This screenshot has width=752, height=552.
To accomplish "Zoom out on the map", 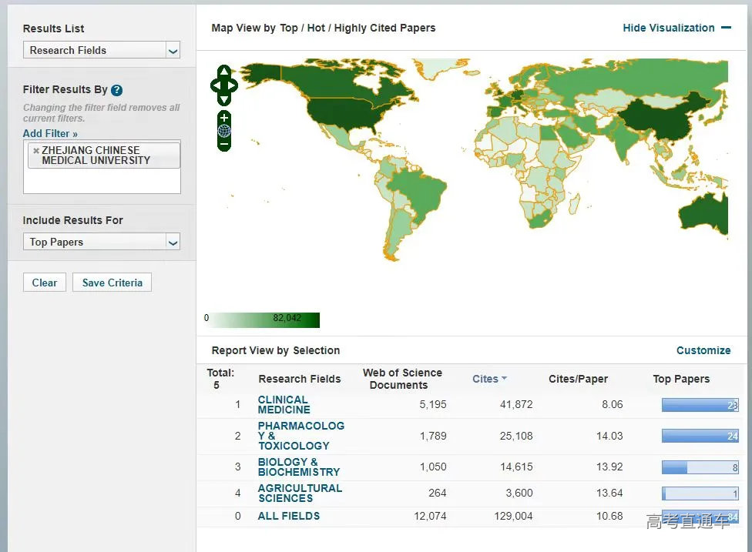I will (224, 144).
